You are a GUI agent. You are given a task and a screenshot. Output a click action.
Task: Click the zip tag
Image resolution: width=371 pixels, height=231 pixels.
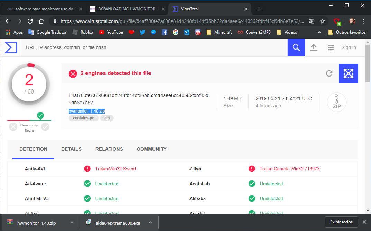click(x=107, y=118)
